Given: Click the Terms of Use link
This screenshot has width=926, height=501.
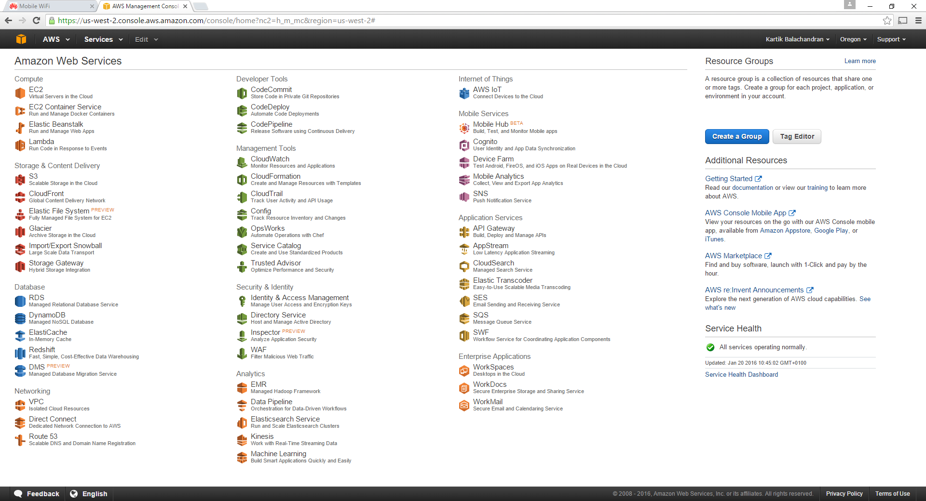Looking at the screenshot, I should coord(892,494).
